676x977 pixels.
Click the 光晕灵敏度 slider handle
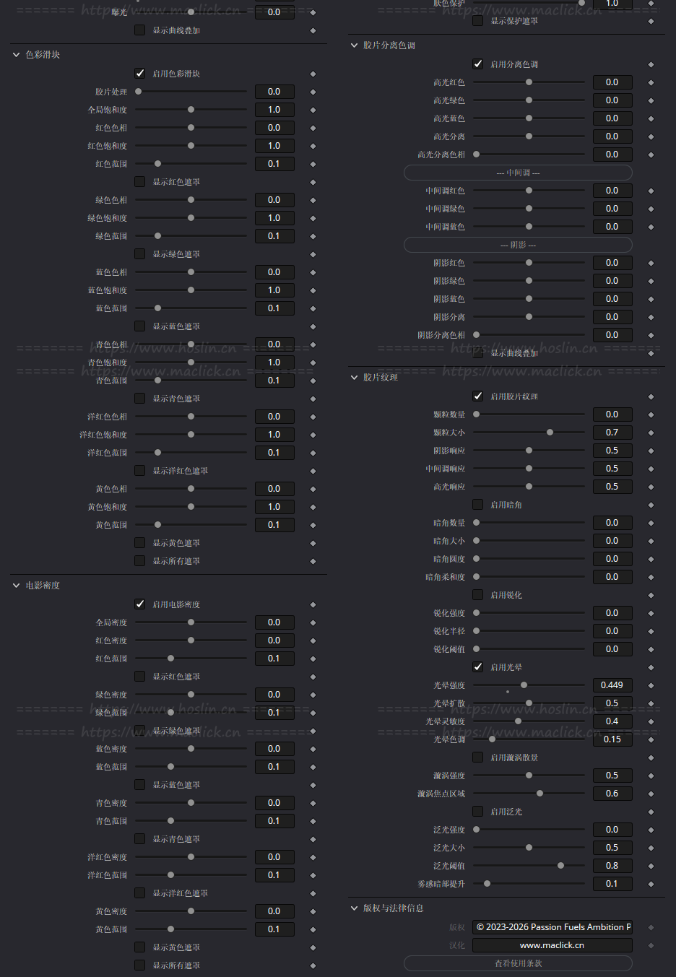(x=518, y=721)
